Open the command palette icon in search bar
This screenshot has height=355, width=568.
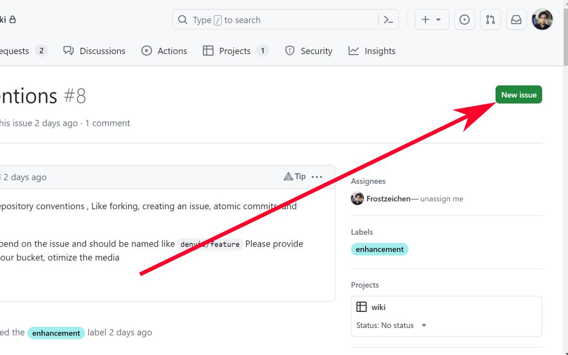pyautogui.click(x=388, y=20)
